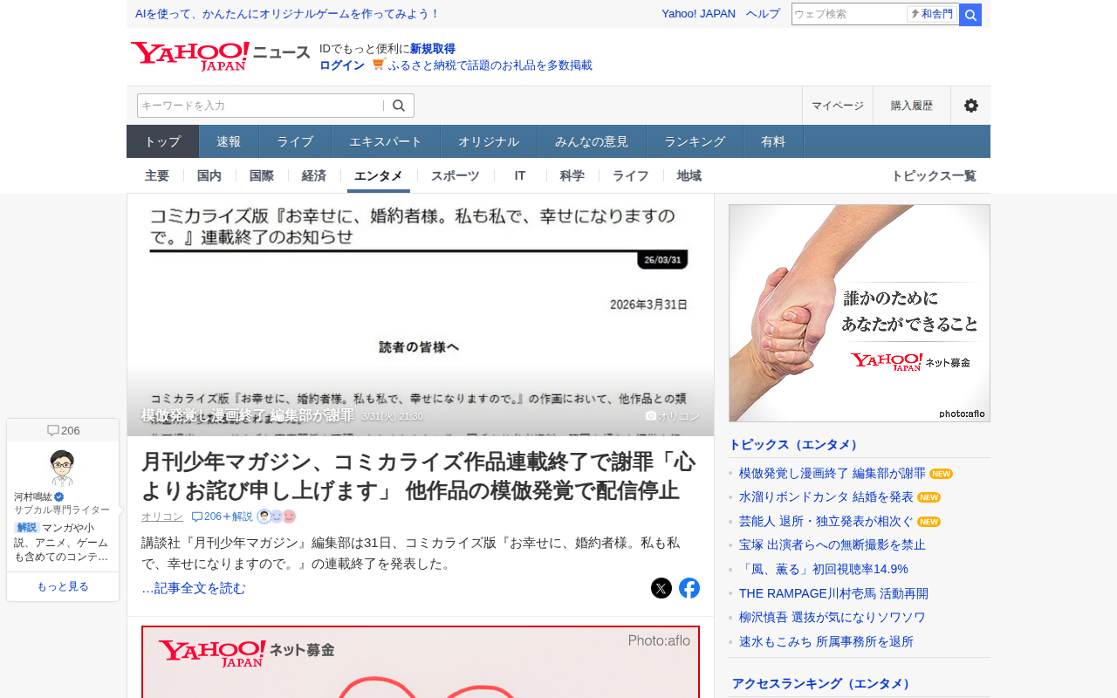Click the comment bubble icon beside 206＋解説

[196, 517]
